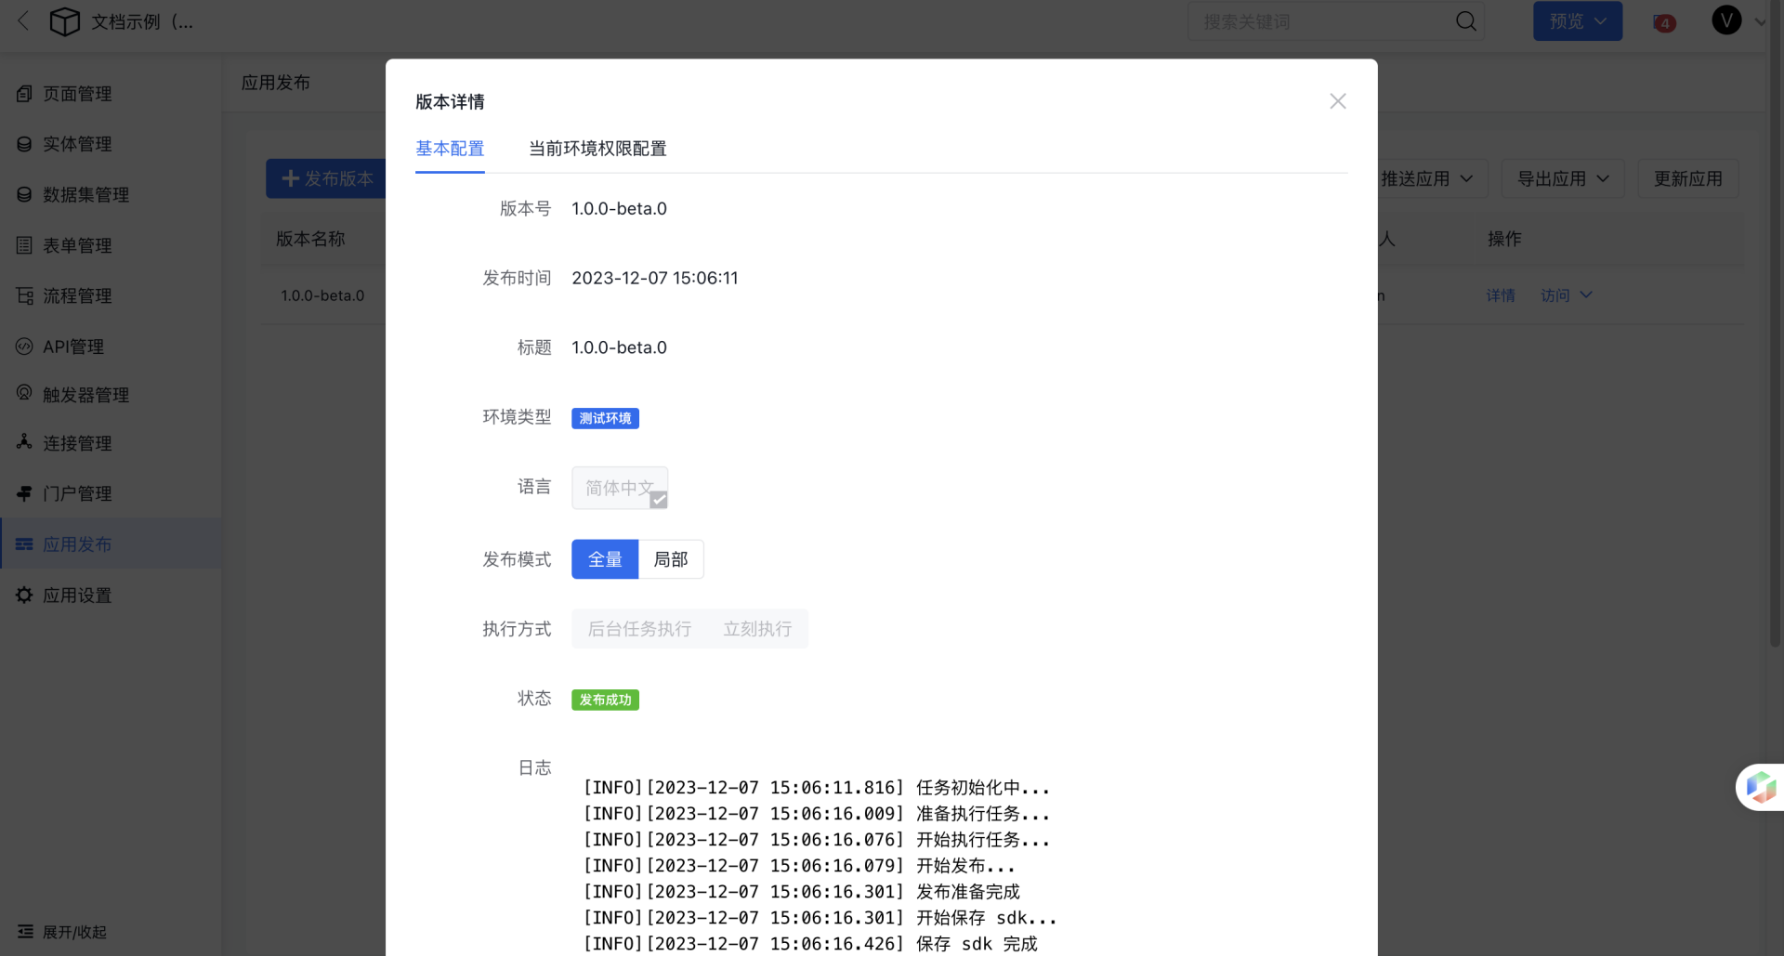Open 触发器管理 in the sidebar
Screen dimensions: 1784x956
pyautogui.click(x=85, y=395)
